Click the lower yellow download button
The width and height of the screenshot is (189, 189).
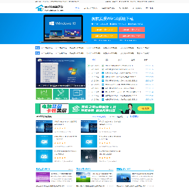click(x=104, y=36)
